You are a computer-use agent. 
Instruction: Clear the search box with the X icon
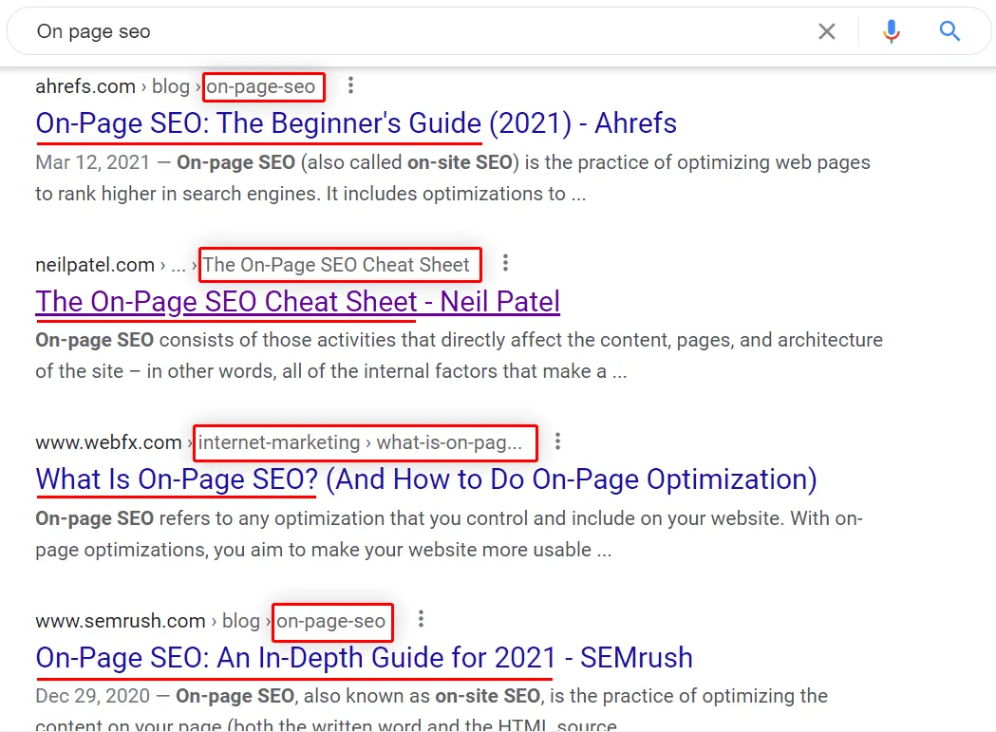coord(826,31)
